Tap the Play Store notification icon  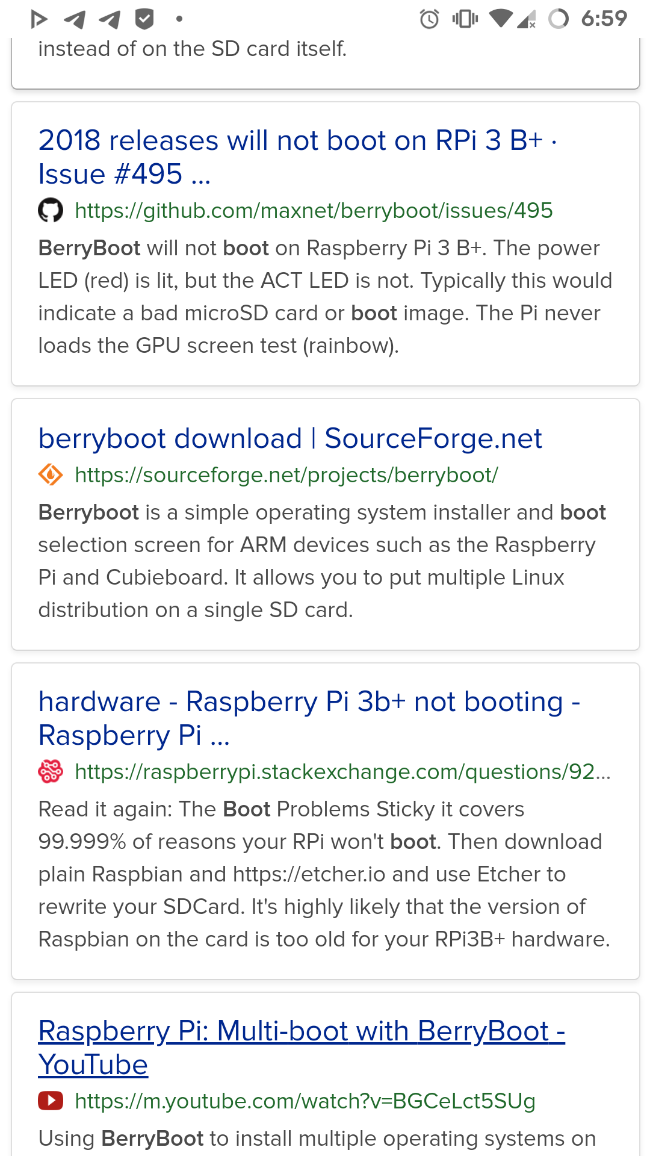pos(39,19)
